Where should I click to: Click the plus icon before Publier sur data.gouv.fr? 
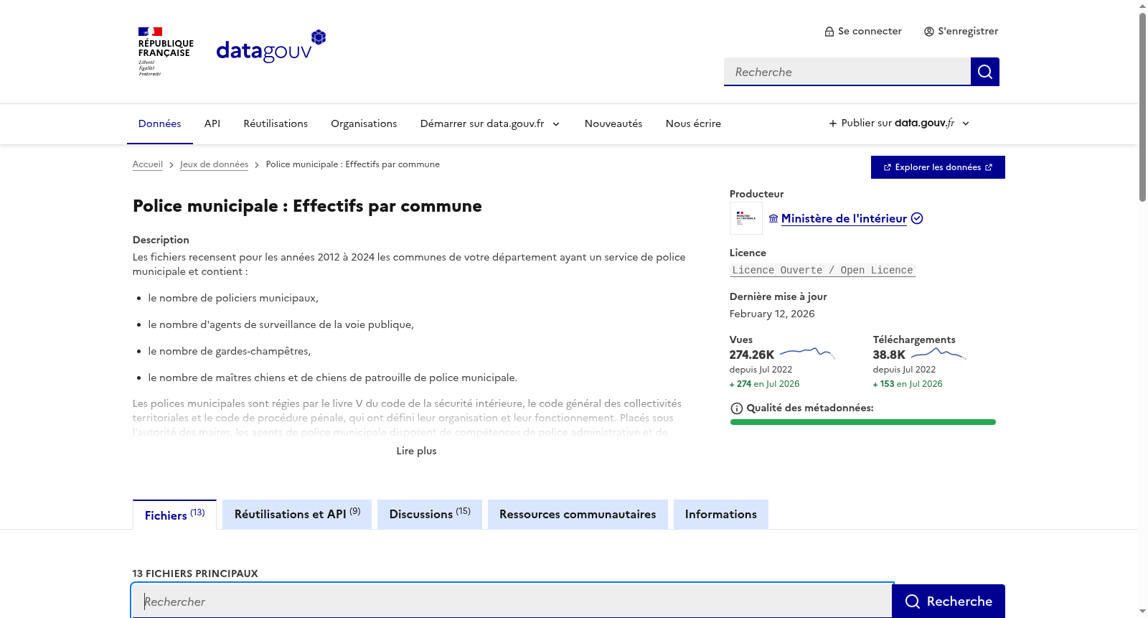[833, 123]
